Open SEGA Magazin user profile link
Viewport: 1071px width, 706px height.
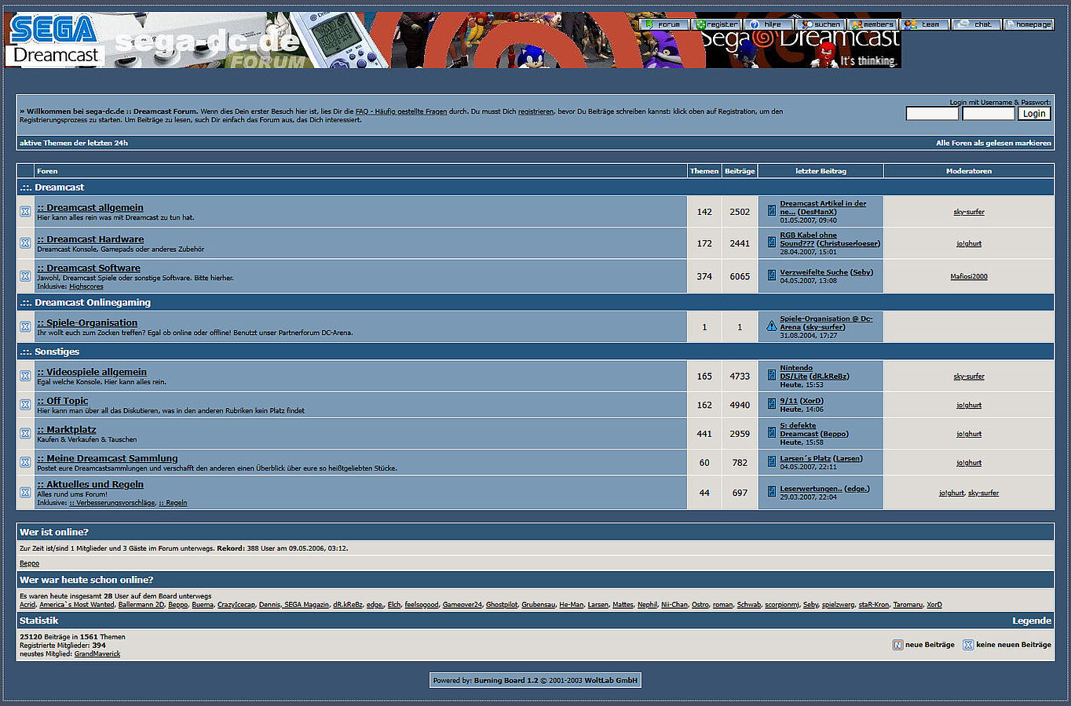pos(306,605)
